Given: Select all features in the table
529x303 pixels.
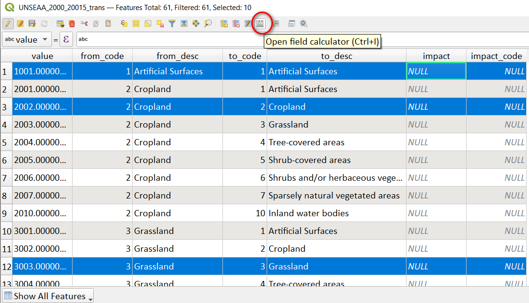Looking at the screenshot, I should (136, 23).
